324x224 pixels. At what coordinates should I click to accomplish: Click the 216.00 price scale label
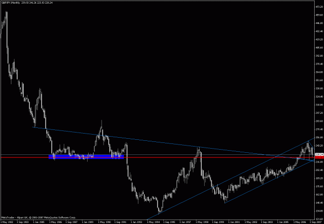(x=319, y=162)
